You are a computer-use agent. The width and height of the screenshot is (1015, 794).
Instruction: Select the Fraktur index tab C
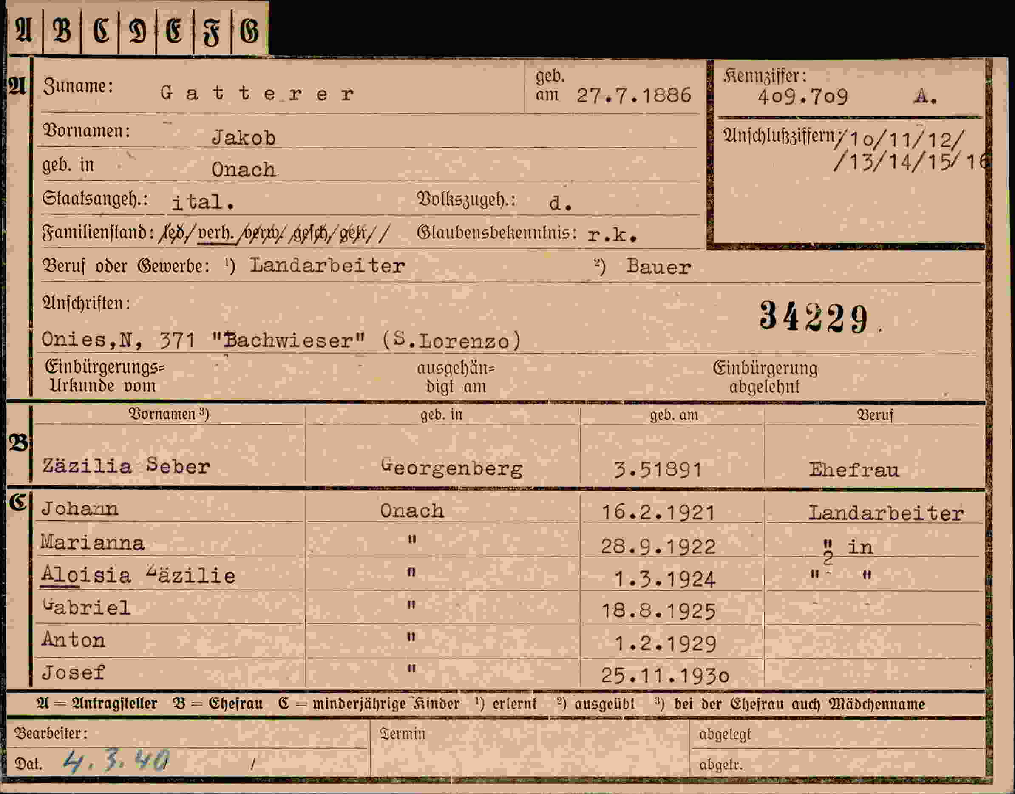(100, 31)
